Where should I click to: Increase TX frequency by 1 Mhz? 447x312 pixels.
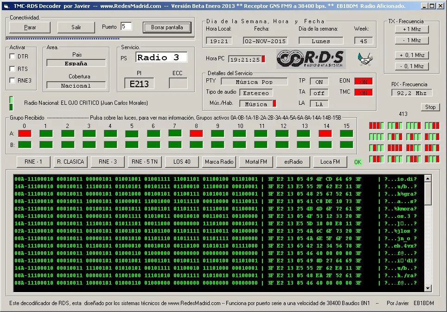click(x=412, y=29)
